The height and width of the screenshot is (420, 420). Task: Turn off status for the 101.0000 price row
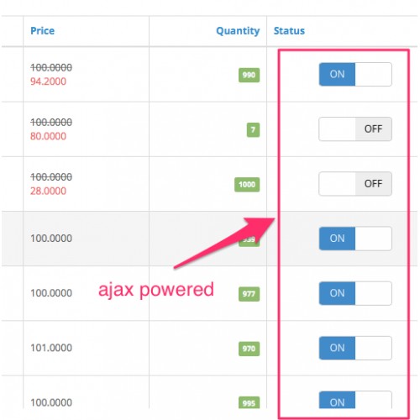pyautogui.click(x=355, y=348)
